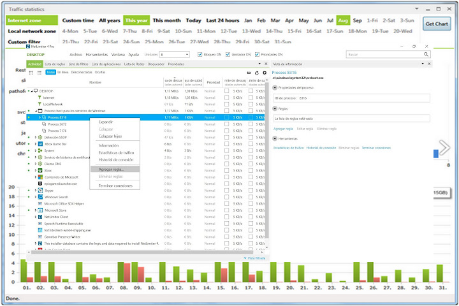Click the Buscar search field
The height and width of the screenshot is (306, 459).
click(x=384, y=54)
